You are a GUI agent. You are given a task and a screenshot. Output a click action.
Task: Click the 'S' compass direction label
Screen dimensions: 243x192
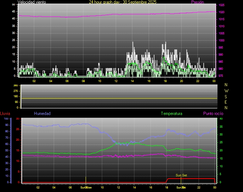click(226, 96)
